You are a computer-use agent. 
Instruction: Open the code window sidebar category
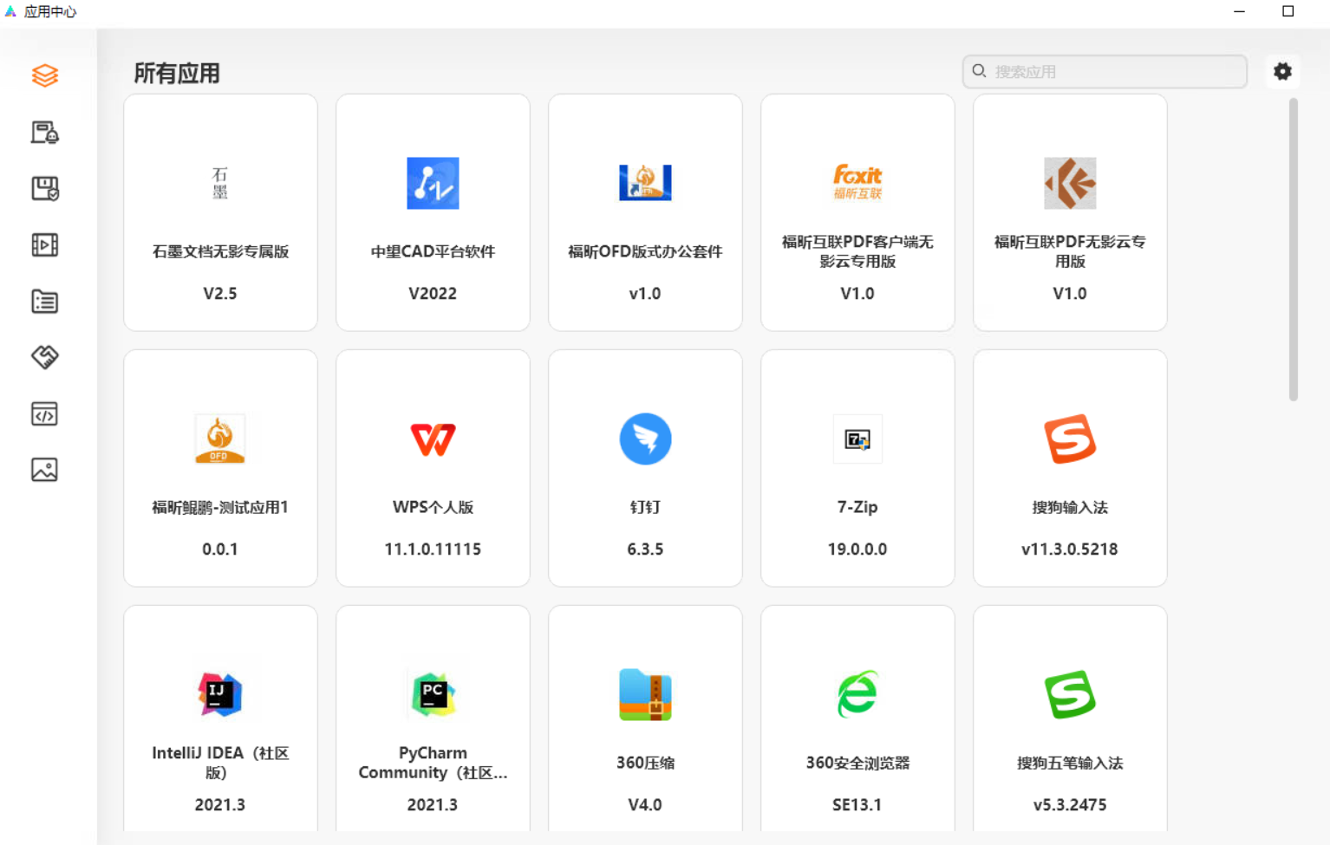point(45,413)
